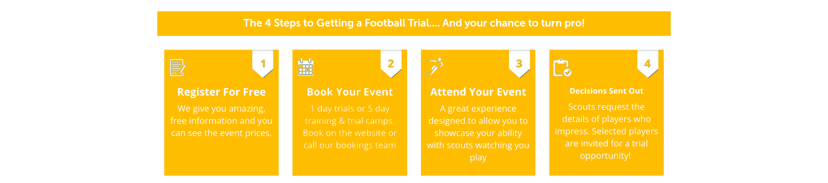Open the Decisions Sent Out heading
828x183 pixels.
click(606, 91)
